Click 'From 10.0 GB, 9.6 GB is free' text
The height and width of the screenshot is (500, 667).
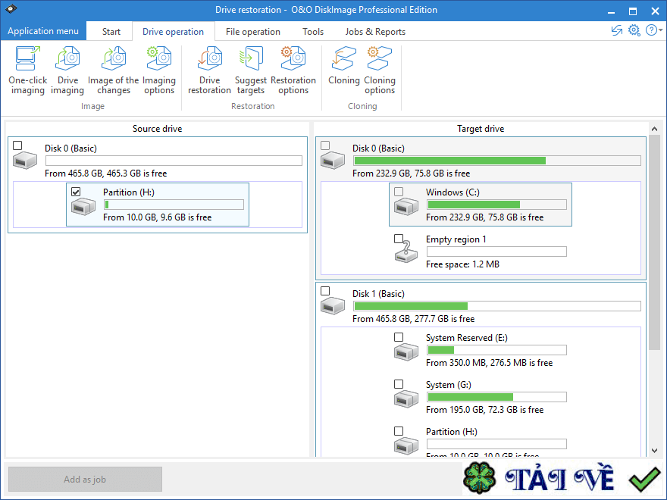click(158, 217)
